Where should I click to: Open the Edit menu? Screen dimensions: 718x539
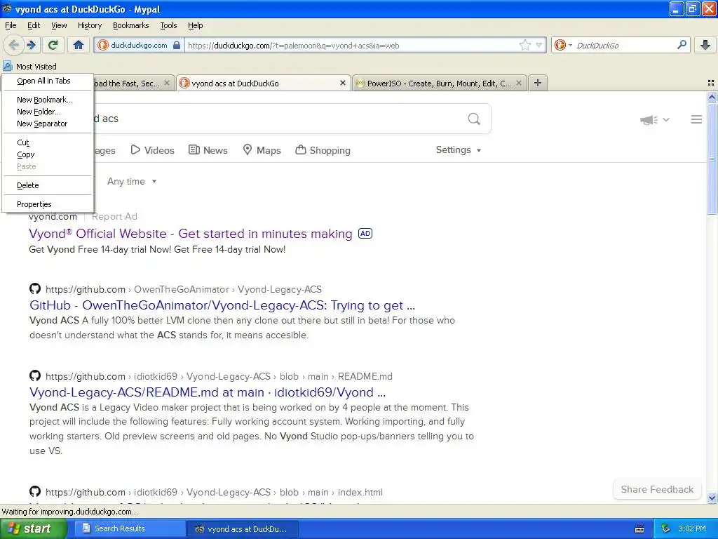tap(34, 25)
